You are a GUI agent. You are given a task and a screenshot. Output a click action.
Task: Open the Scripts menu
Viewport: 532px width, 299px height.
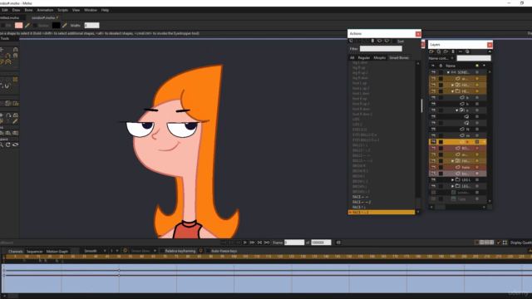pos(63,10)
